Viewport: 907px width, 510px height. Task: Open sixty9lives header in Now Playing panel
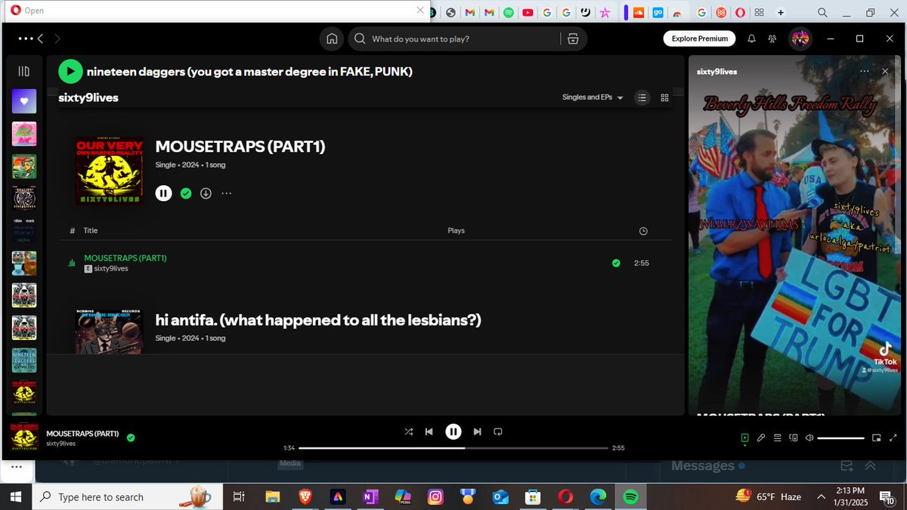click(x=717, y=72)
